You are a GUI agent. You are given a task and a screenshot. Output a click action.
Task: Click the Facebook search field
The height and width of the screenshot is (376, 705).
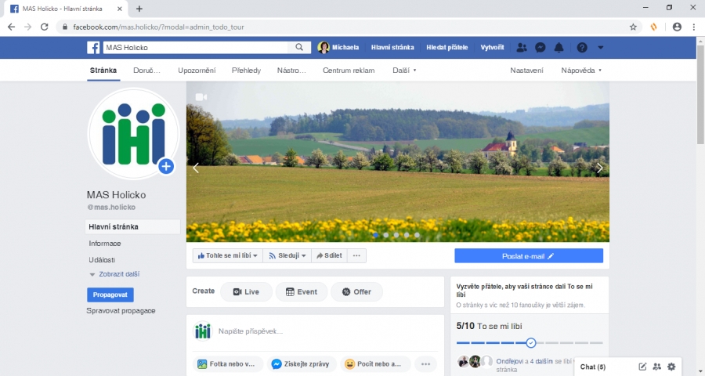coord(197,47)
